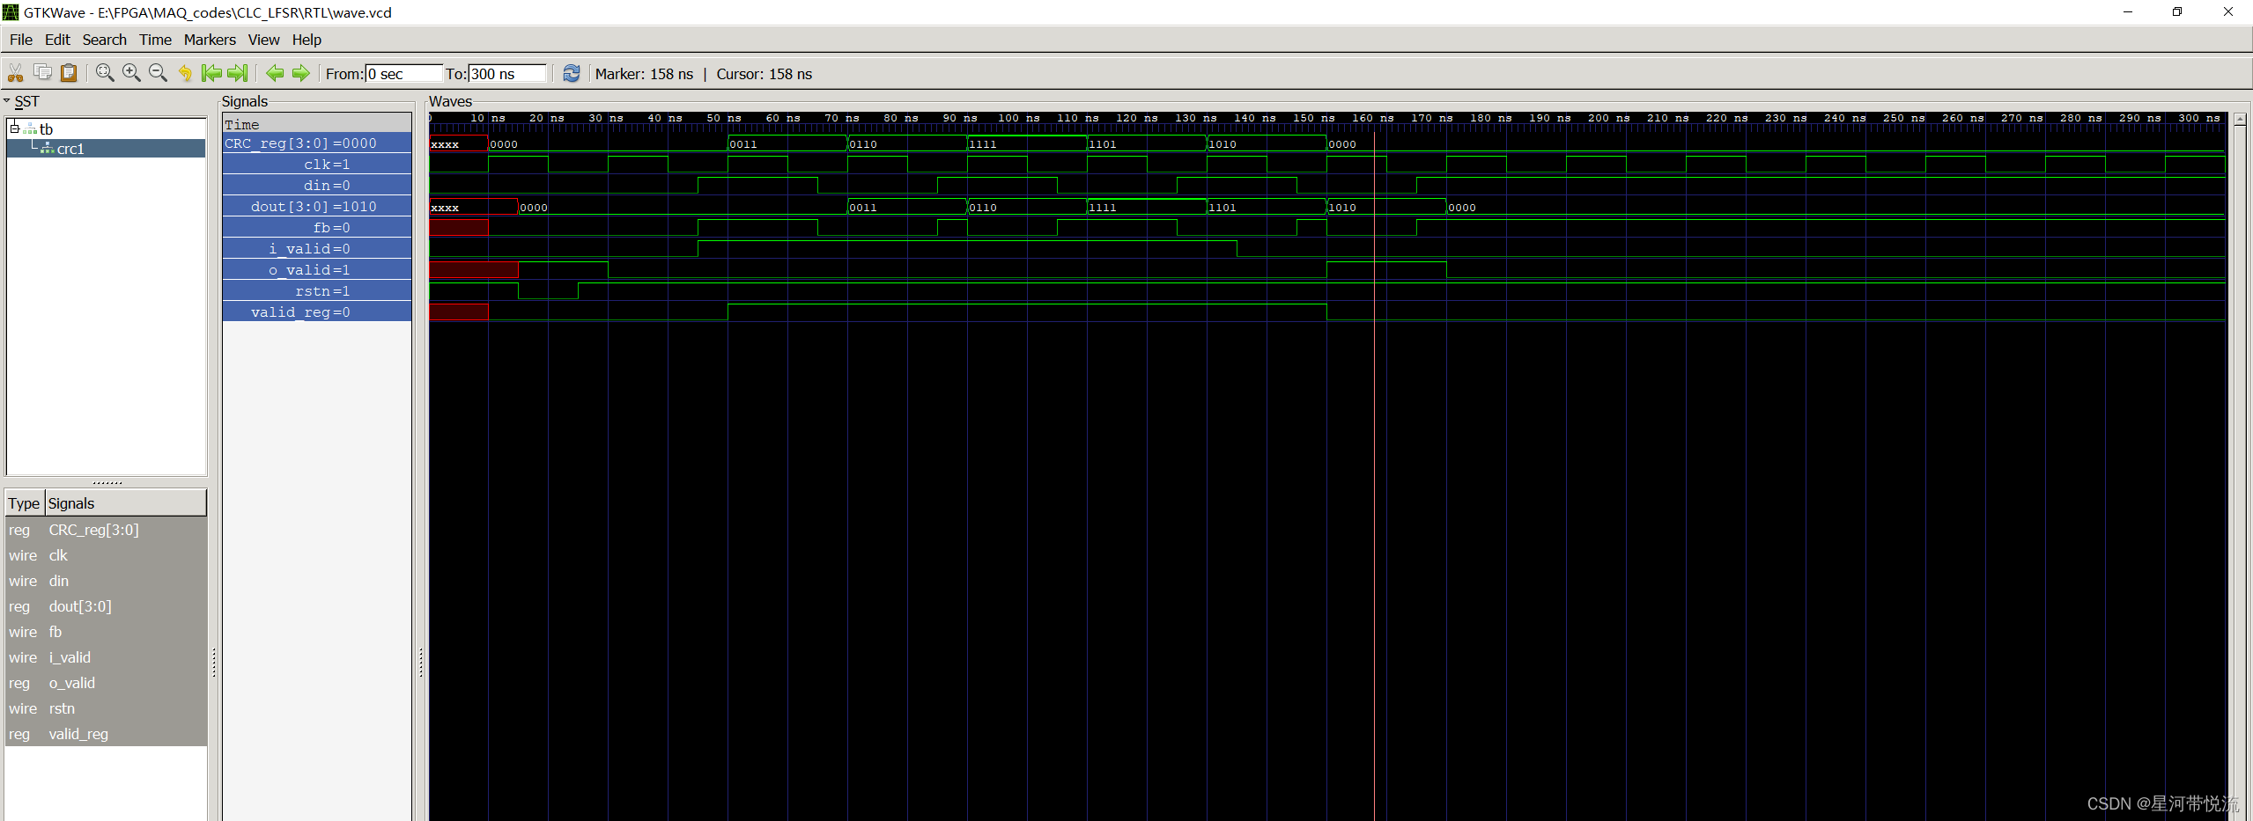Select the o_valid=1 trace
Screen dimensions: 2253x821
(x=317, y=270)
